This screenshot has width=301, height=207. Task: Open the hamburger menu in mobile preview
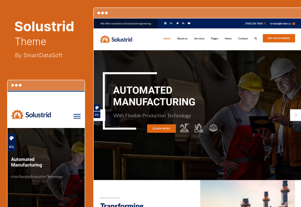[77, 116]
